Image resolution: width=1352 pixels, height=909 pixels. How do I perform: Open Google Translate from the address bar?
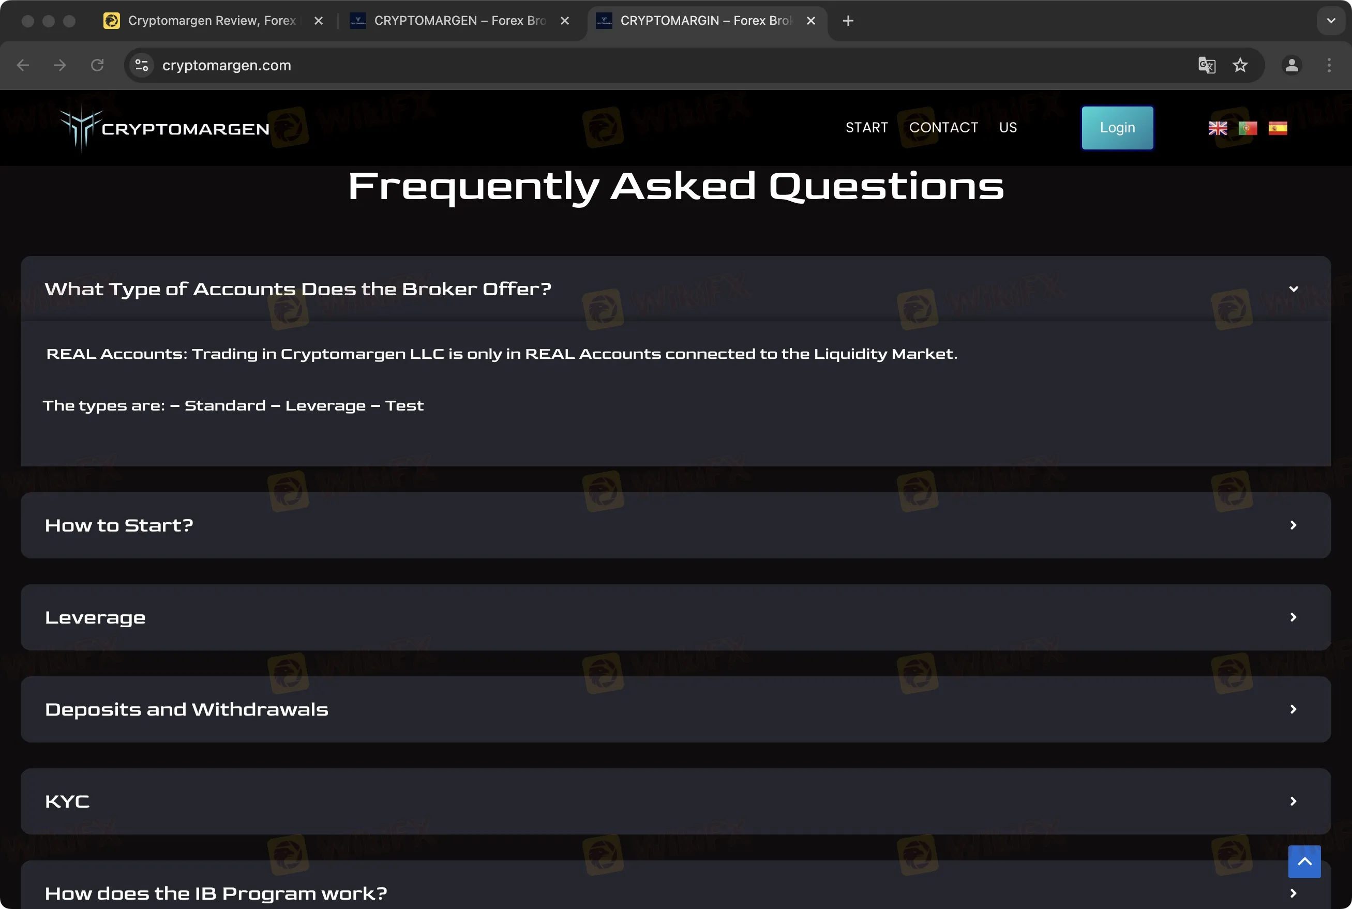1207,65
